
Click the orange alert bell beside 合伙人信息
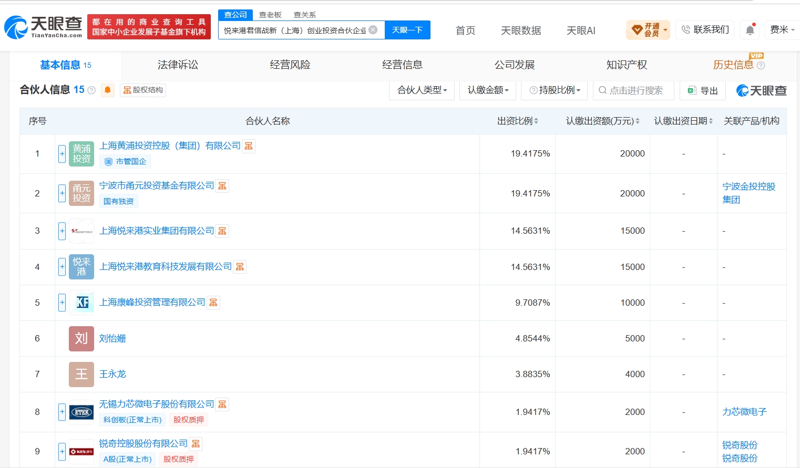108,90
